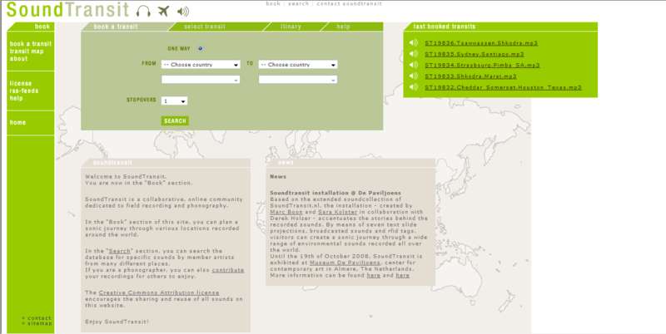Open the ST19836 Tsawwassen-Shkodra mp3 link
Image resolution: width=666 pixels, height=334 pixels.
[481, 43]
